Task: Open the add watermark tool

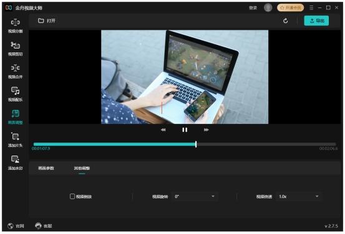Action: tap(15, 163)
